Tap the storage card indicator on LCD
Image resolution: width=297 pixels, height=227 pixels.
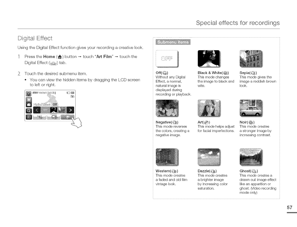pos(68,93)
